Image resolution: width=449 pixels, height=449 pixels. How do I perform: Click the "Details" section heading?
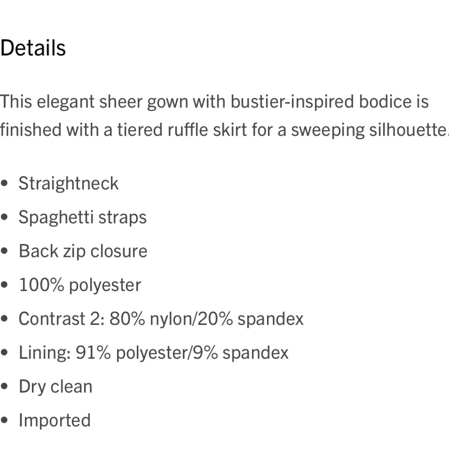33,48
